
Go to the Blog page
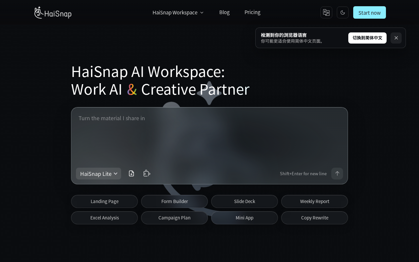[x=225, y=12]
